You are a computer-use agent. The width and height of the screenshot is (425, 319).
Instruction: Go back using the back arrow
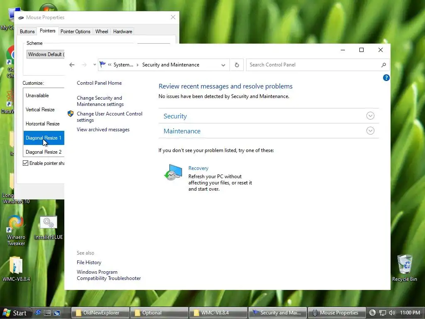(72, 65)
